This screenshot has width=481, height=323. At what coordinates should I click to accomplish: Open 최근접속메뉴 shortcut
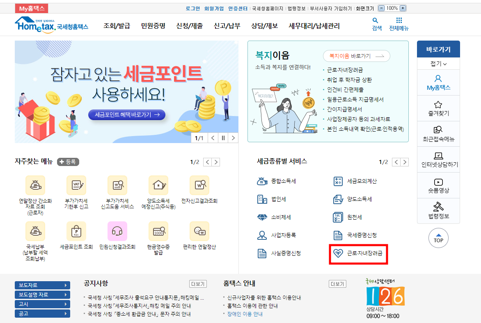[438, 134]
